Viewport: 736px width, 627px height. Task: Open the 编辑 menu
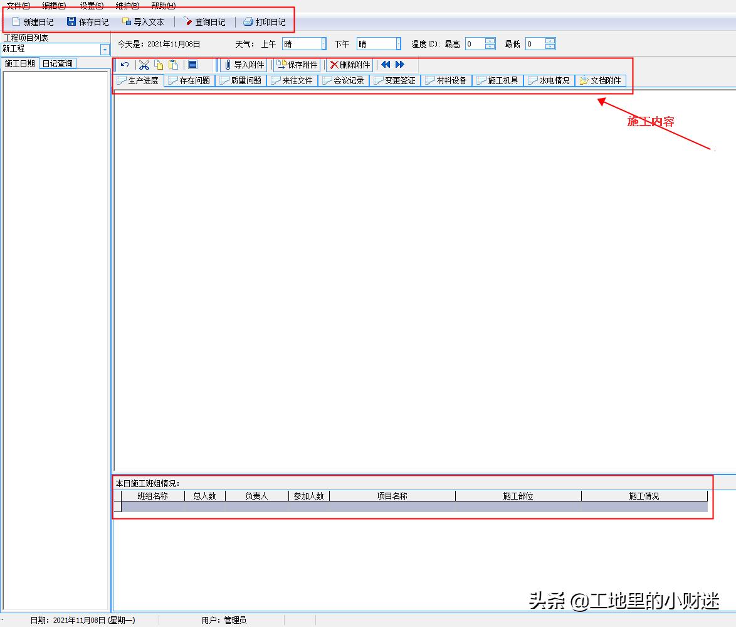[x=54, y=6]
